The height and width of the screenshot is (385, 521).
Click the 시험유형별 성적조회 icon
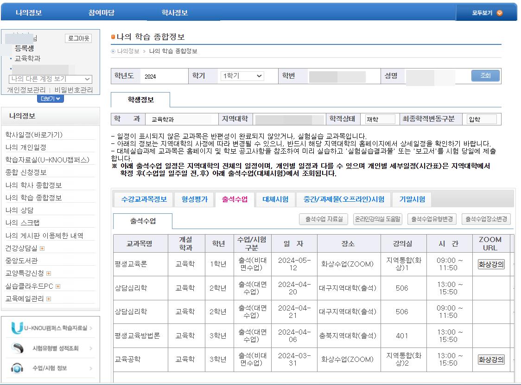pos(18,348)
